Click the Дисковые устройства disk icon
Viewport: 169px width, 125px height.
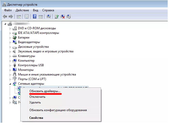[x=15, y=47]
